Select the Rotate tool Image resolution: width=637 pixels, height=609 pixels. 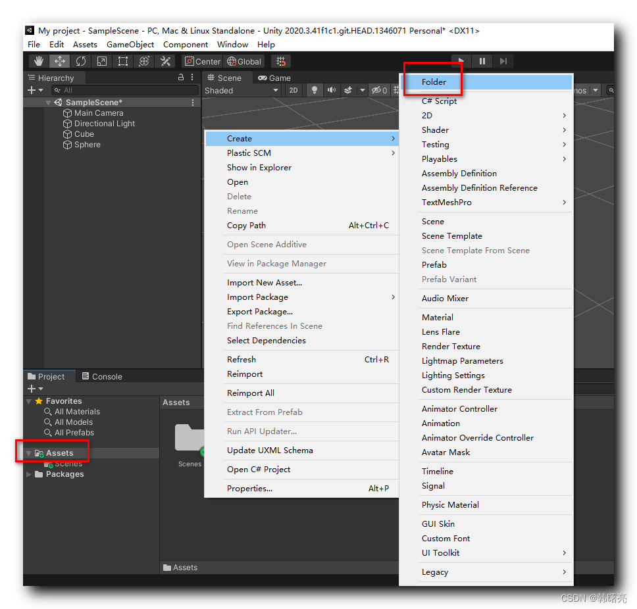tap(81, 61)
